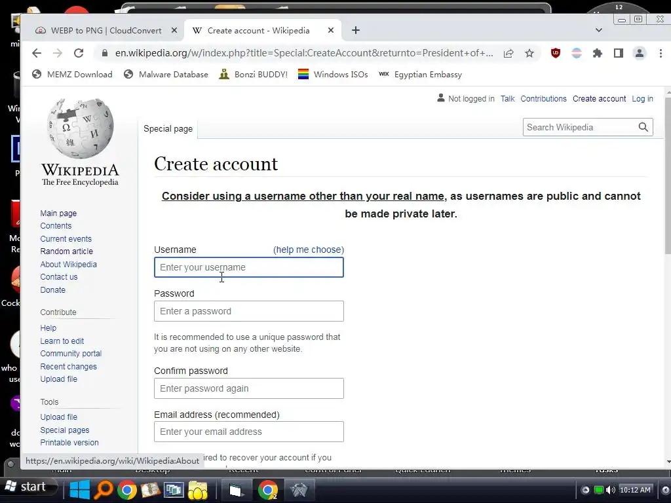Viewport: 671px width, 503px height.
Task: Open the Windows ISOs bookmark
Action: point(333,75)
